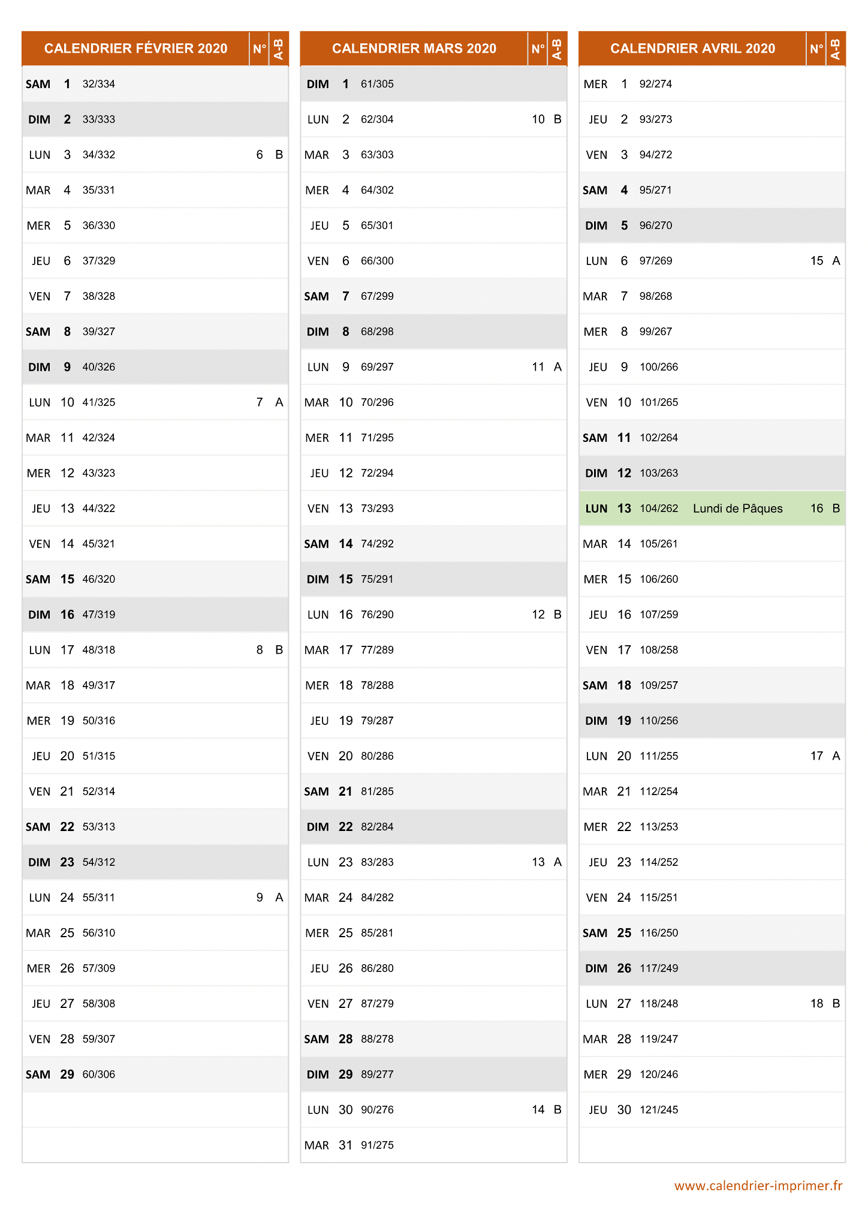Click week number 18 in April
This screenshot has height=1228, width=868.
coord(816,1004)
